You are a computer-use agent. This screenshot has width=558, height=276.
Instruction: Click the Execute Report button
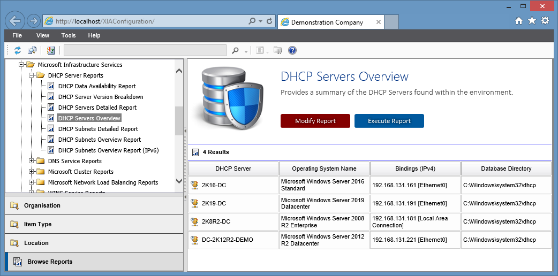coord(389,121)
